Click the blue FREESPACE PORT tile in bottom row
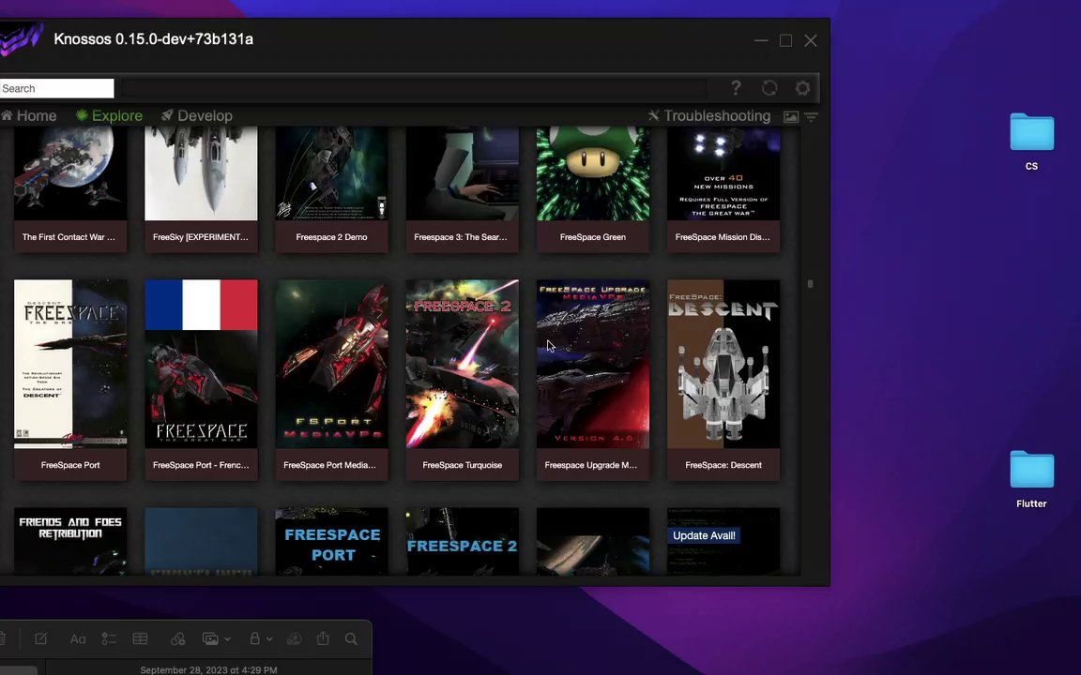This screenshot has width=1081, height=675. (331, 541)
